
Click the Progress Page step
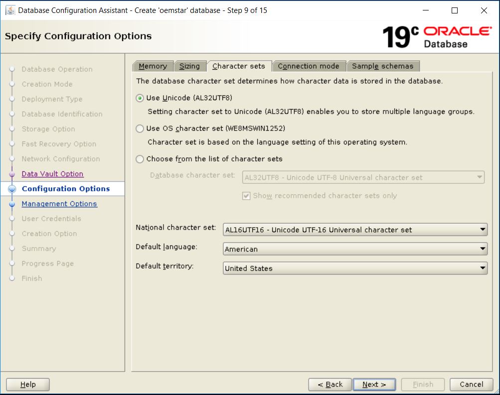[x=48, y=264]
